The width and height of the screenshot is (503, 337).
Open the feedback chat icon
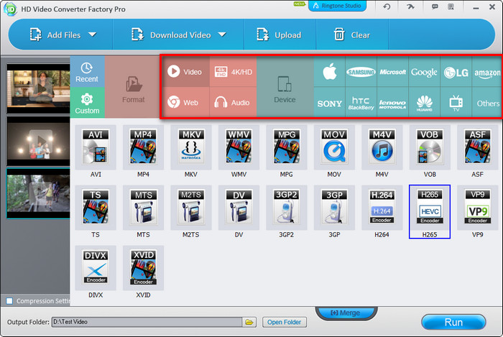[x=435, y=6]
